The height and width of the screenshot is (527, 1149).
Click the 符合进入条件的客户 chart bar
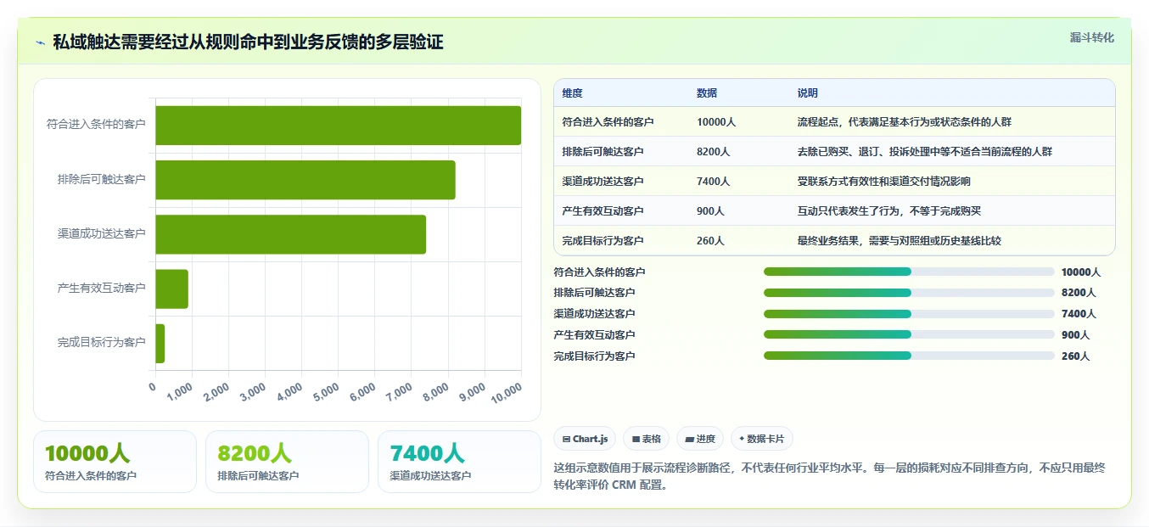tap(338, 125)
